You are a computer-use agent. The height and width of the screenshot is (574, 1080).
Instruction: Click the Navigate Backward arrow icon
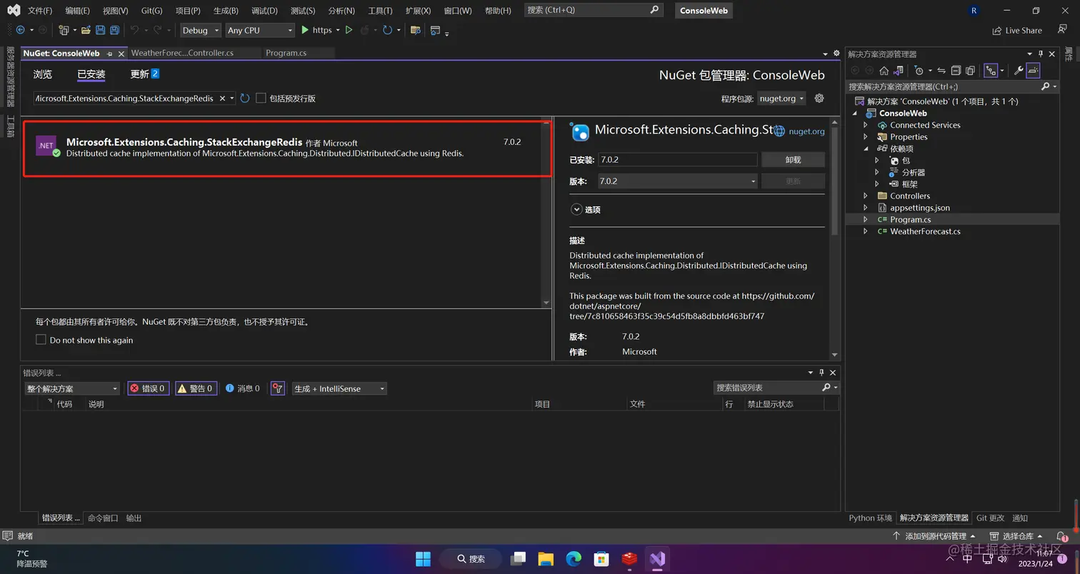click(20, 30)
